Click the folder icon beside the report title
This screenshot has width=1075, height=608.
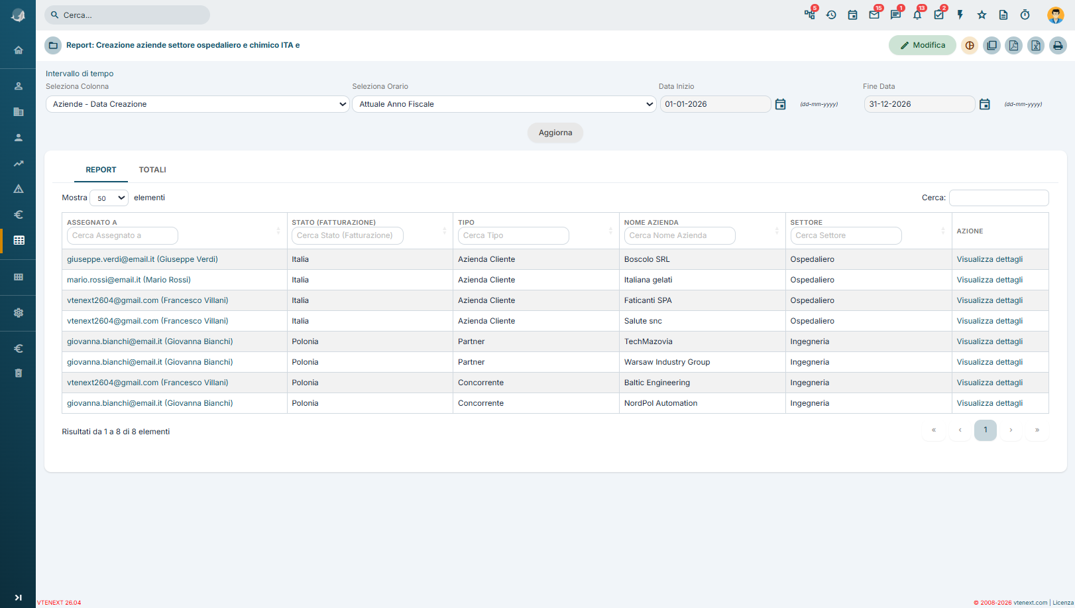point(53,45)
